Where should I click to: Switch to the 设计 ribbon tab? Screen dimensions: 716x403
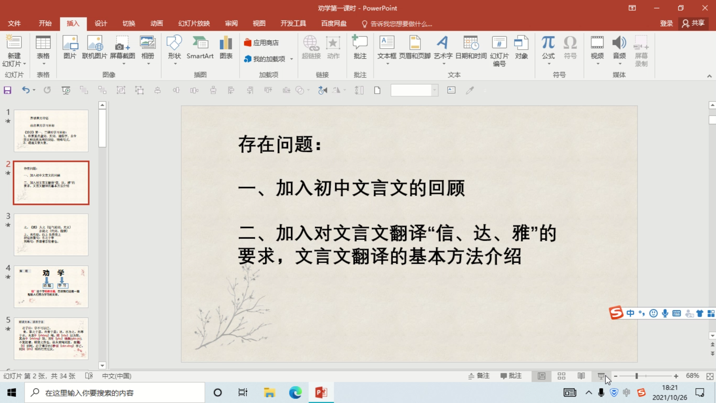[x=100, y=23]
